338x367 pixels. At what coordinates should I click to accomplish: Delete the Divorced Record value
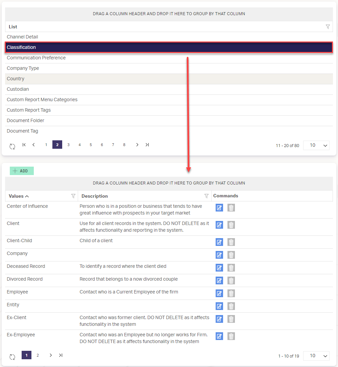click(x=231, y=281)
